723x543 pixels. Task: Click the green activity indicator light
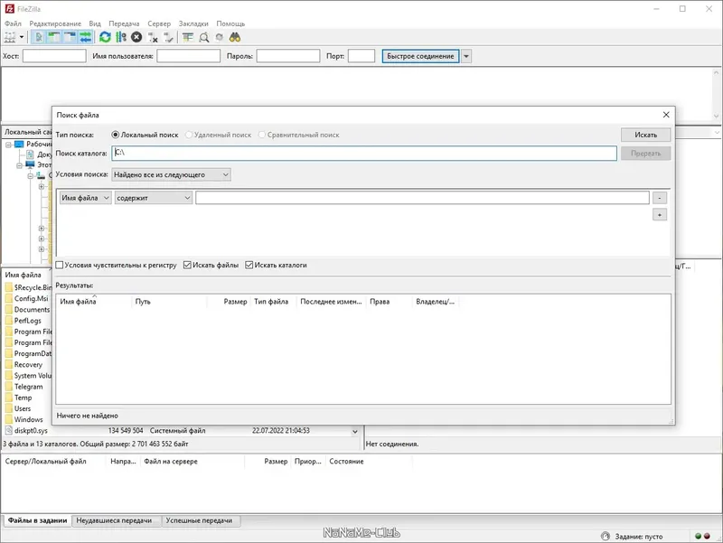coord(698,536)
